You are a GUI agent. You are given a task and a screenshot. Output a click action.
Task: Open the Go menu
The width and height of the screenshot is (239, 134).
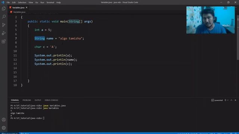point(37,3)
